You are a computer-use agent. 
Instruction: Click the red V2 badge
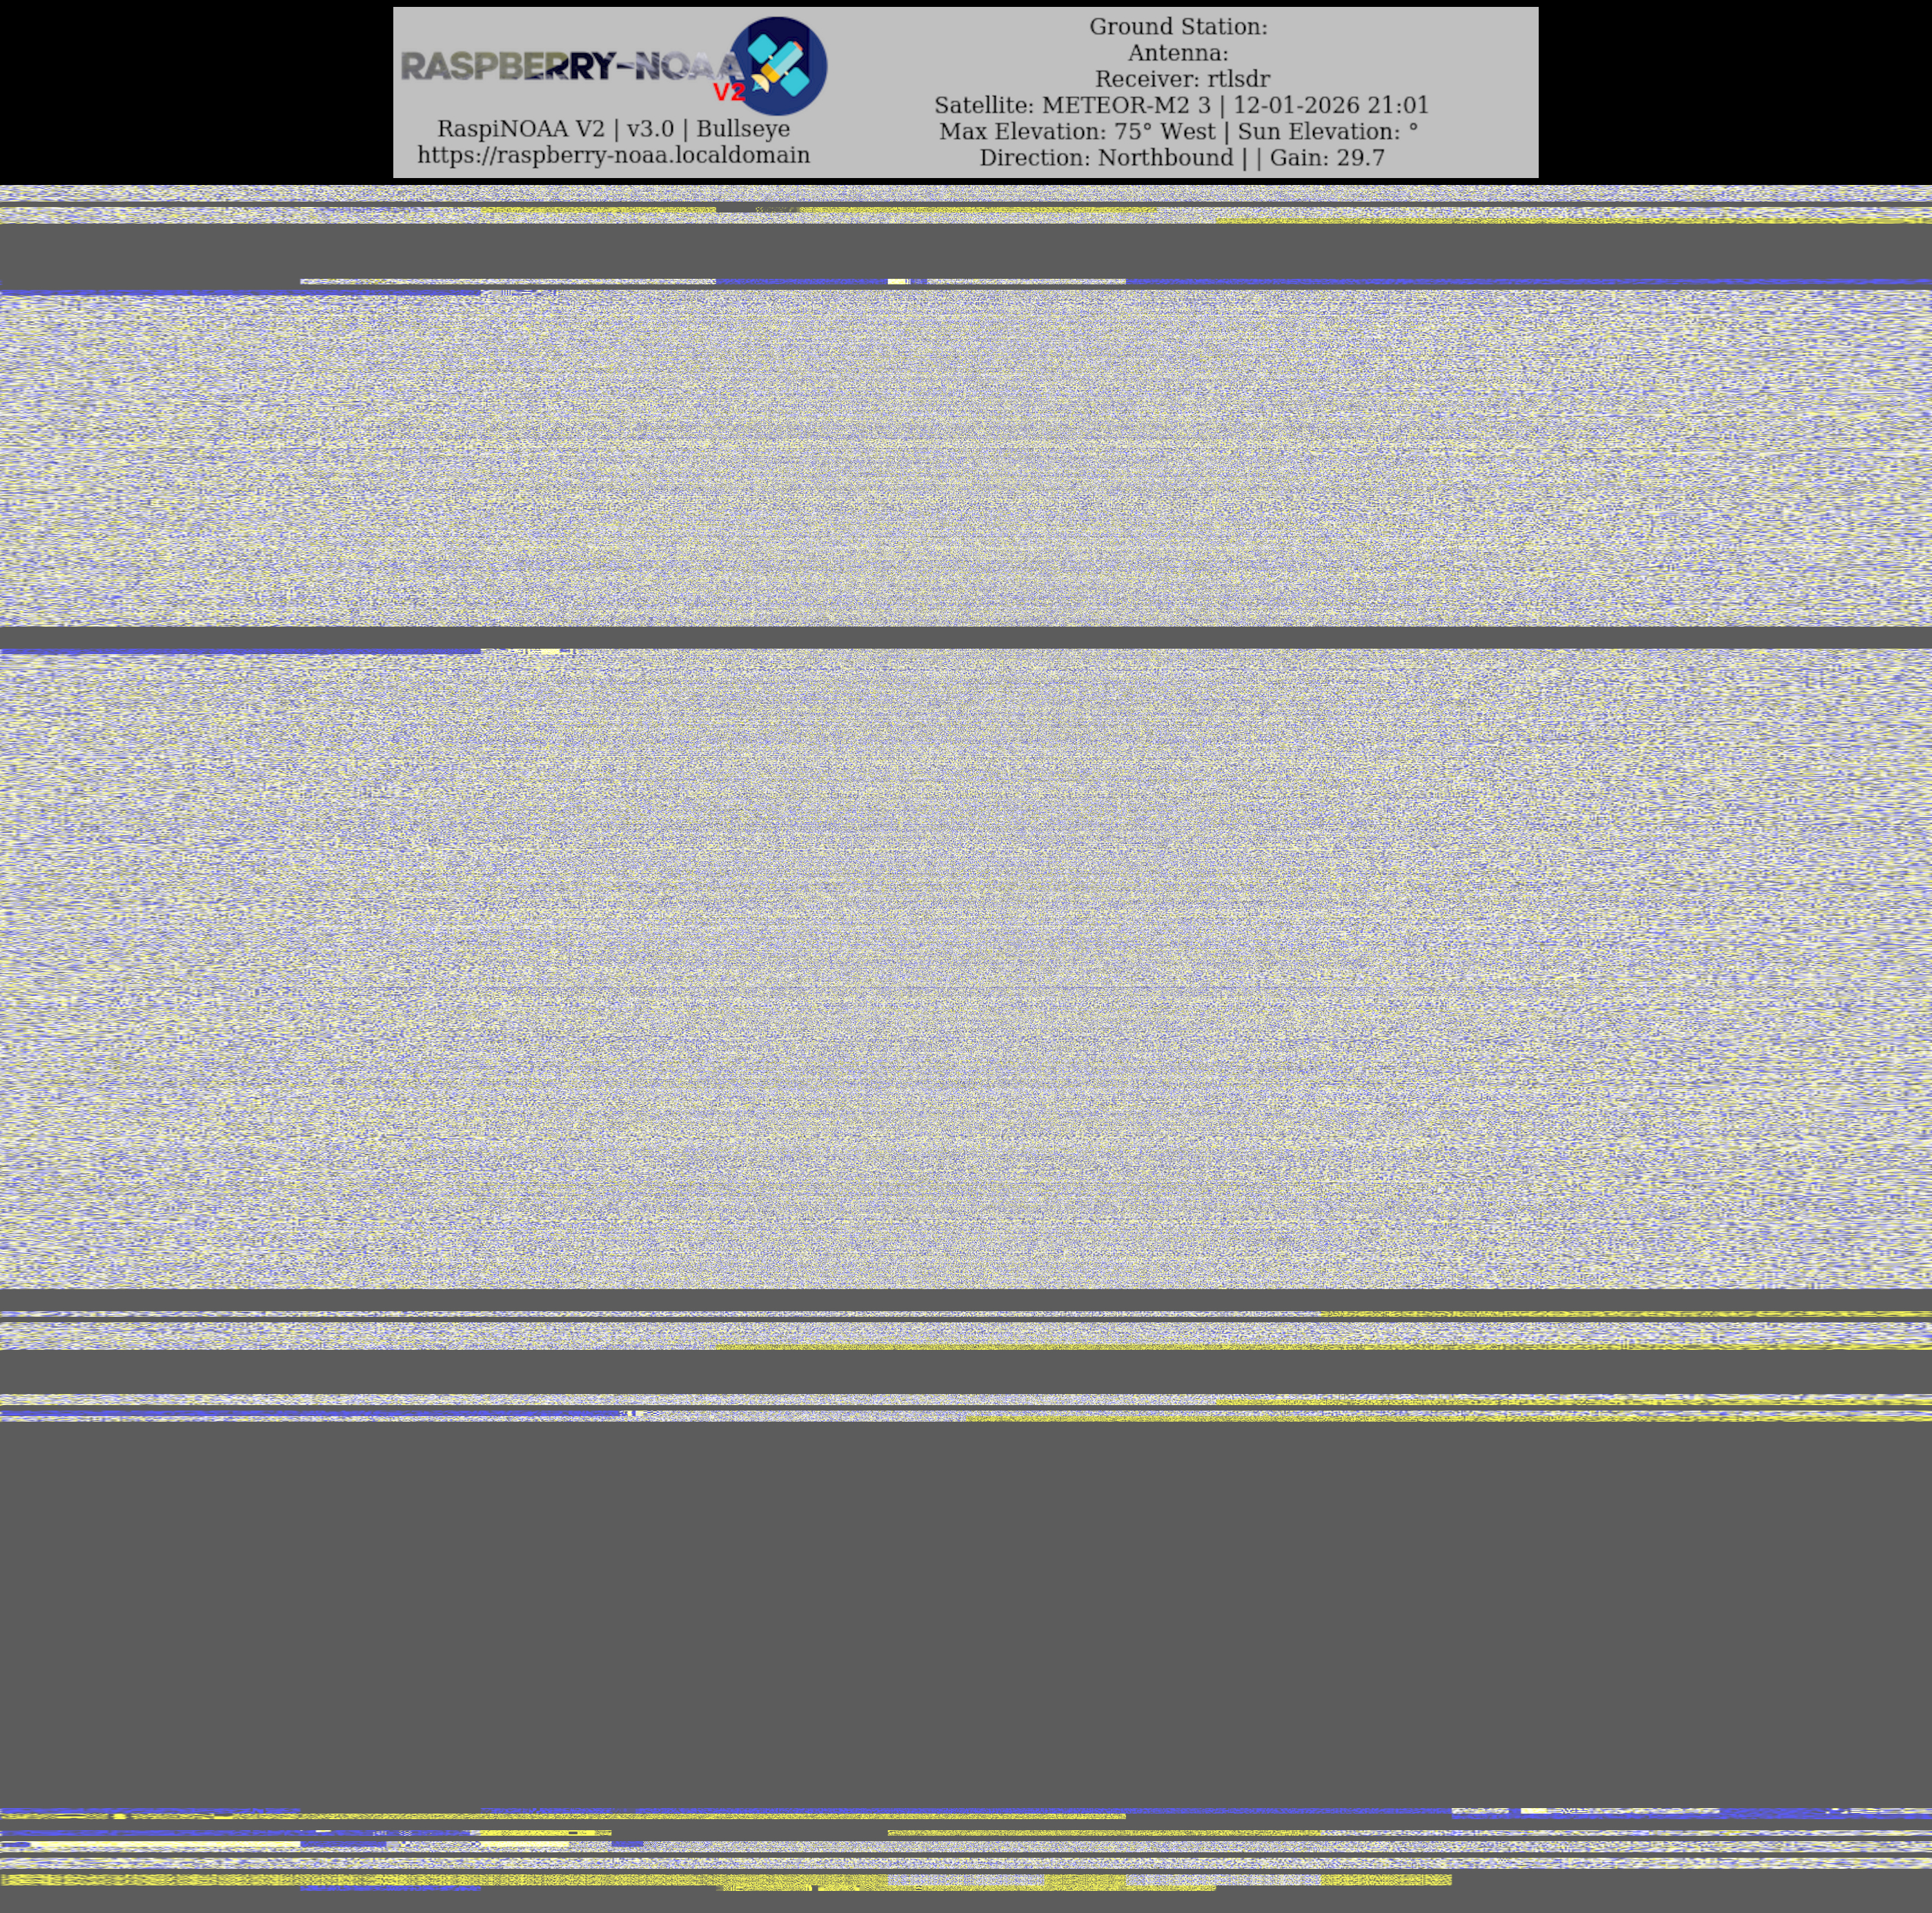729,93
